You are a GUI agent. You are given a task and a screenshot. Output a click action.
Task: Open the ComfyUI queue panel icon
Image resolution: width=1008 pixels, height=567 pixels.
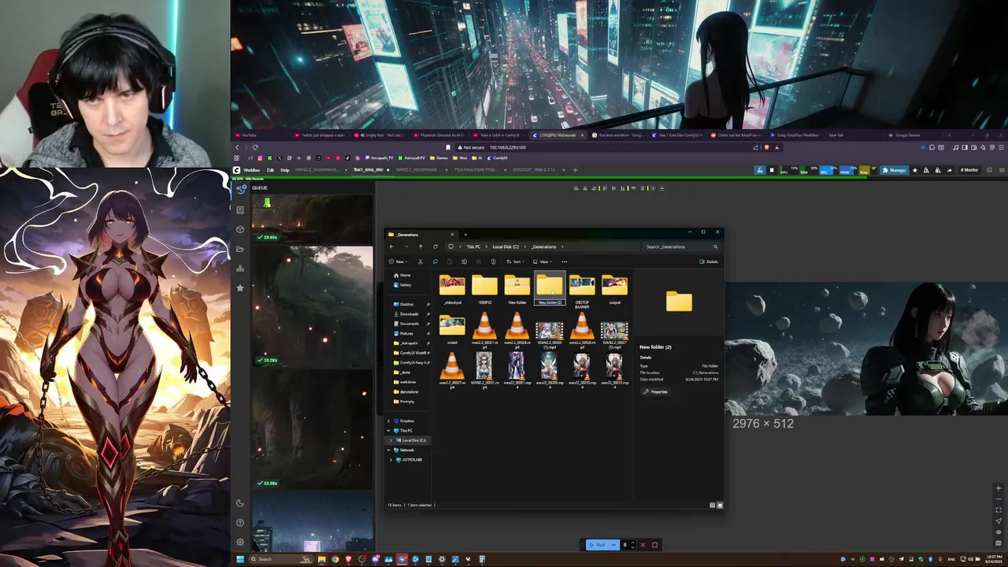pyautogui.click(x=240, y=188)
